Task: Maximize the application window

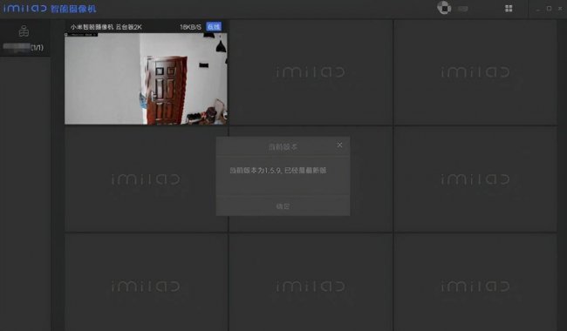Action: [x=549, y=9]
